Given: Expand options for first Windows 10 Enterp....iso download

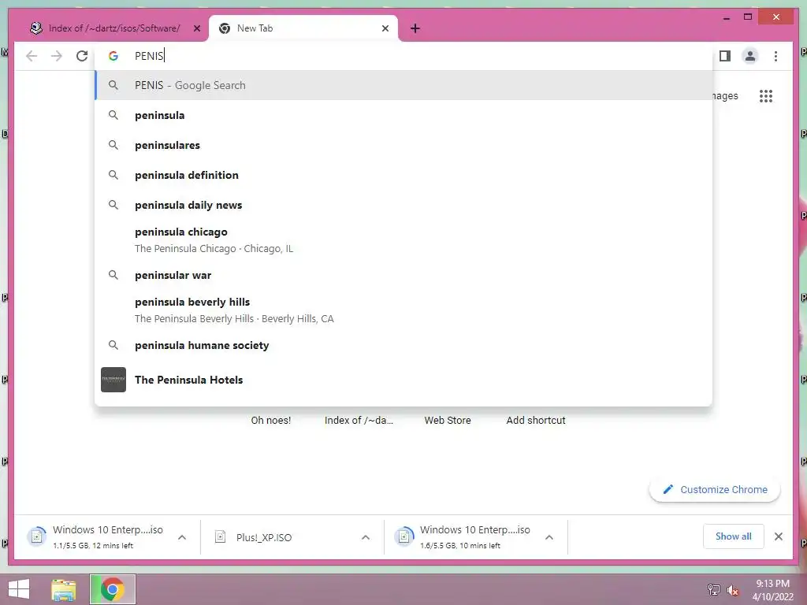Looking at the screenshot, I should [182, 537].
